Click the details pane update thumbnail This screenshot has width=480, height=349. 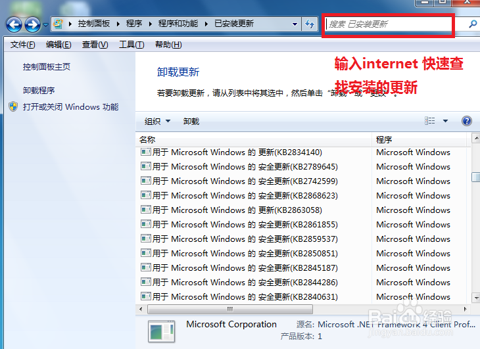click(162, 331)
